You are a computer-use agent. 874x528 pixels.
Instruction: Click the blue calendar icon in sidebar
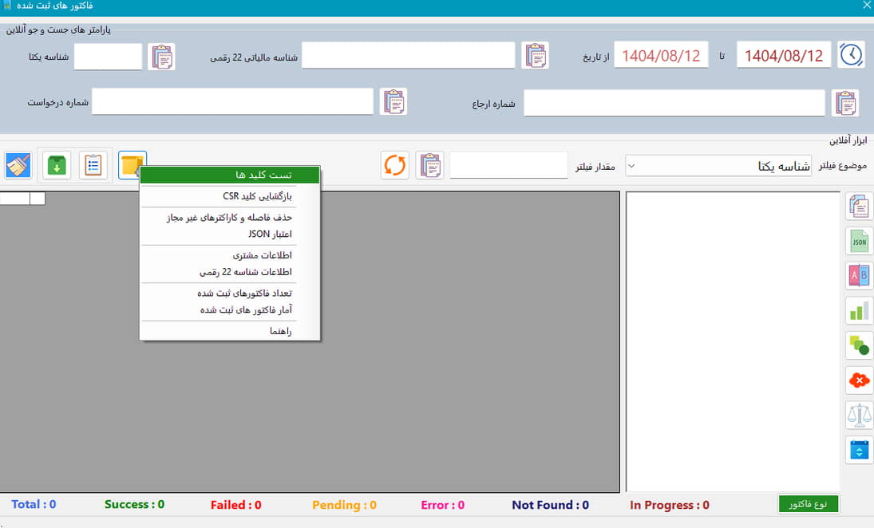point(859,450)
